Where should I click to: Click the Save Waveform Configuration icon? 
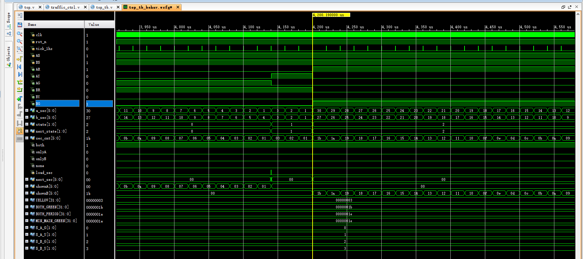tap(20, 25)
